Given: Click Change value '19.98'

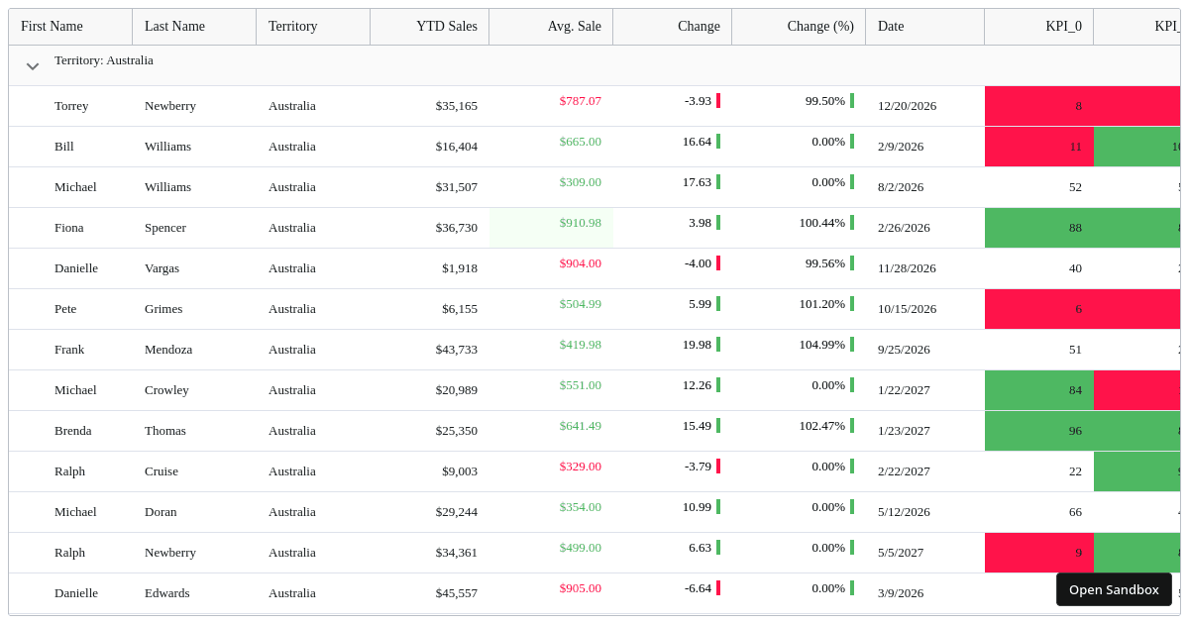Looking at the screenshot, I should tap(697, 345).
